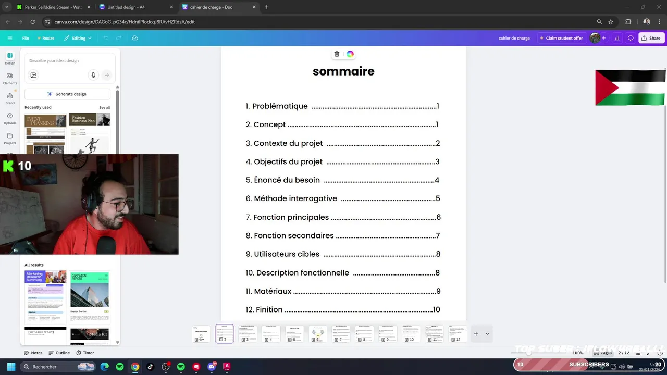
Task: Expand the add page options chevron
Action: pos(487,334)
